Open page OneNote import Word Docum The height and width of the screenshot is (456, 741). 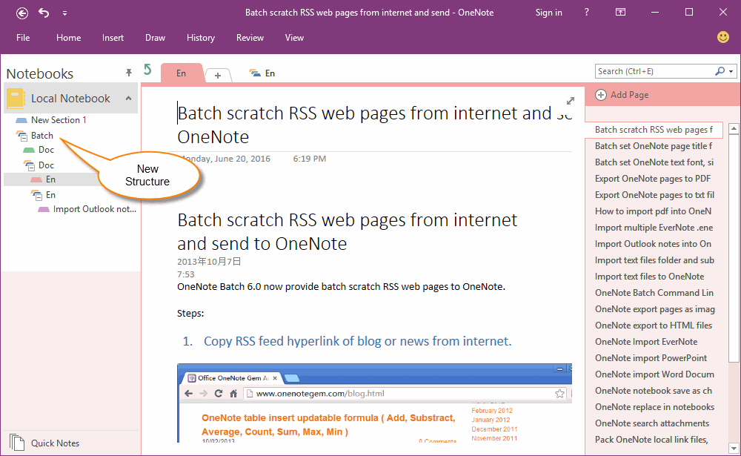coord(654,374)
